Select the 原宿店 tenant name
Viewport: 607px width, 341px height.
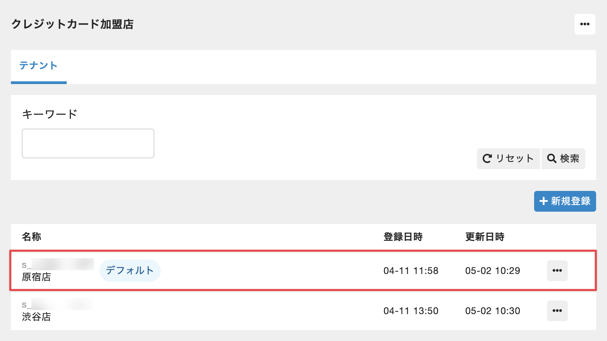click(36, 277)
